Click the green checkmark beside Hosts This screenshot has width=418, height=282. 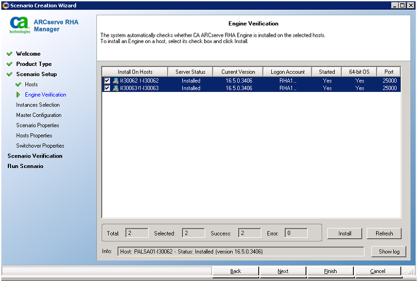[18, 84]
